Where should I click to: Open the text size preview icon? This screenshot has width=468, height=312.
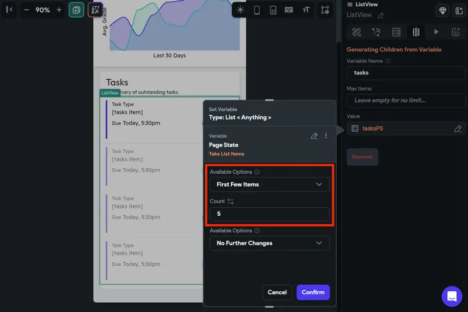click(x=306, y=10)
